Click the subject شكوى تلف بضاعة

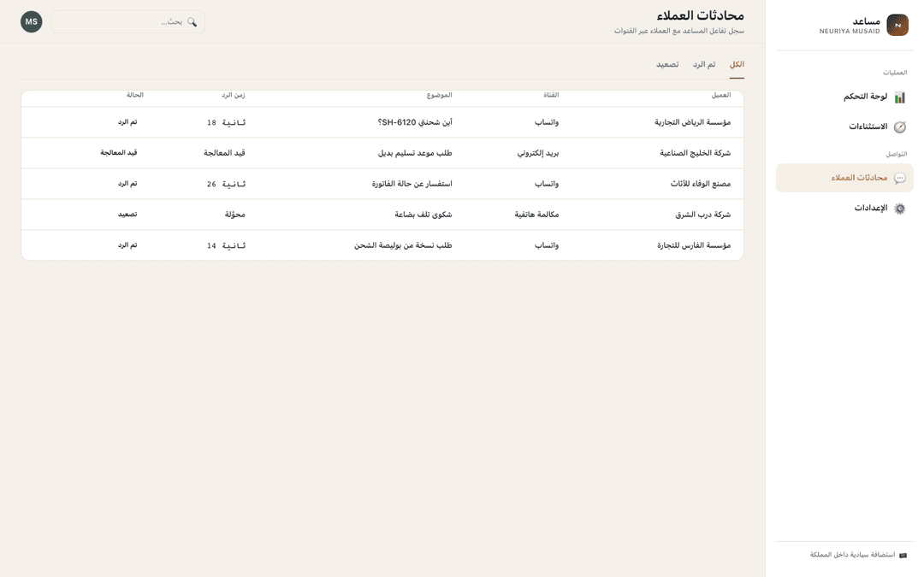[423, 215]
